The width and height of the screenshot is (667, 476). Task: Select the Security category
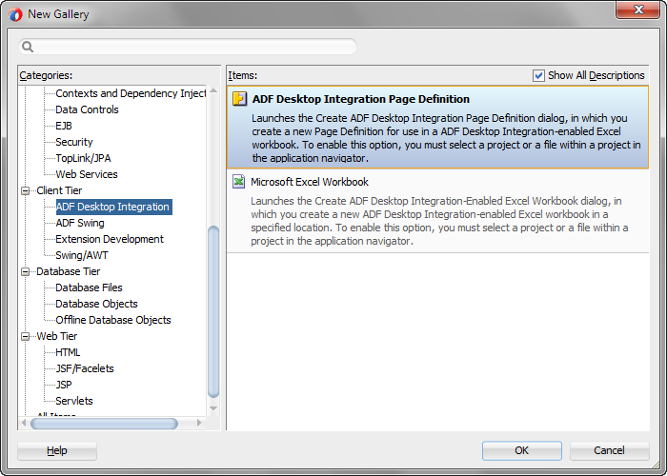pyautogui.click(x=74, y=142)
